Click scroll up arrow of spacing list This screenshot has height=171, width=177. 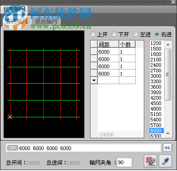click(x=168, y=45)
